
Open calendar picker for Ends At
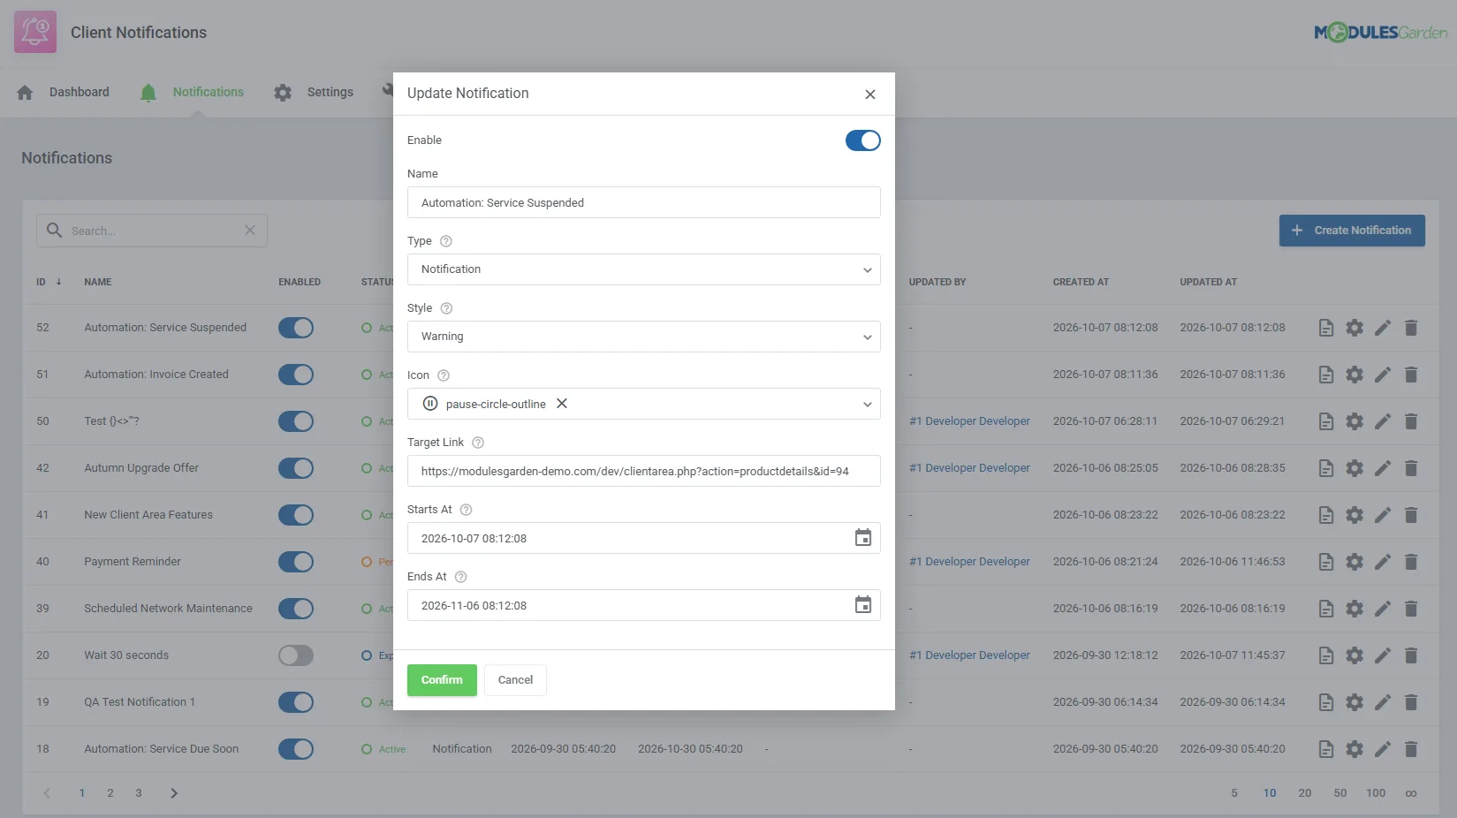click(x=863, y=605)
